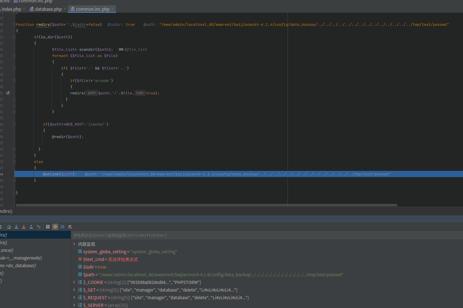The width and height of the screenshot is (463, 308).
Task: Collapse the if($path!=WEB_ROOT) fold marker
Action: [14, 124]
